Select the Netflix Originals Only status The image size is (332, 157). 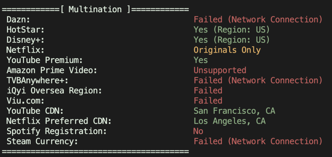[x=227, y=50]
